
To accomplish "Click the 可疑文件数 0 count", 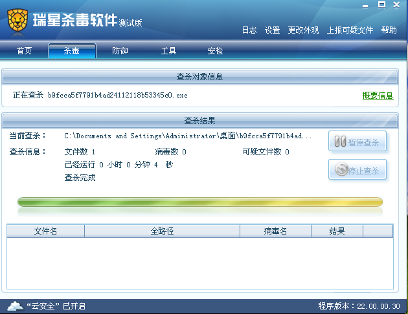I will click(266, 152).
